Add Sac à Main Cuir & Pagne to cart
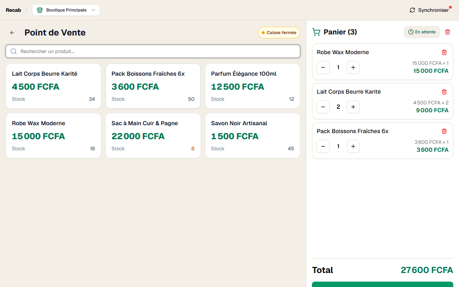This screenshot has height=287, width=459. click(x=153, y=136)
